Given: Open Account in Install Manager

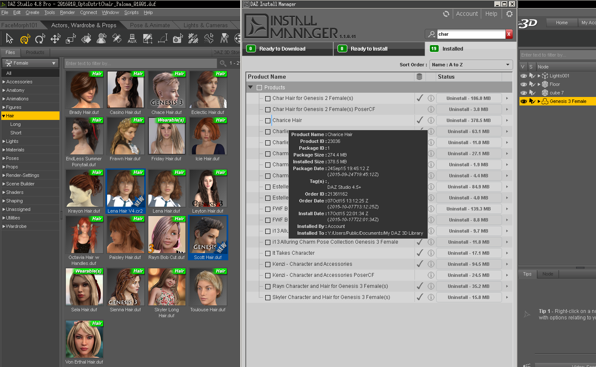Looking at the screenshot, I should pyautogui.click(x=467, y=14).
